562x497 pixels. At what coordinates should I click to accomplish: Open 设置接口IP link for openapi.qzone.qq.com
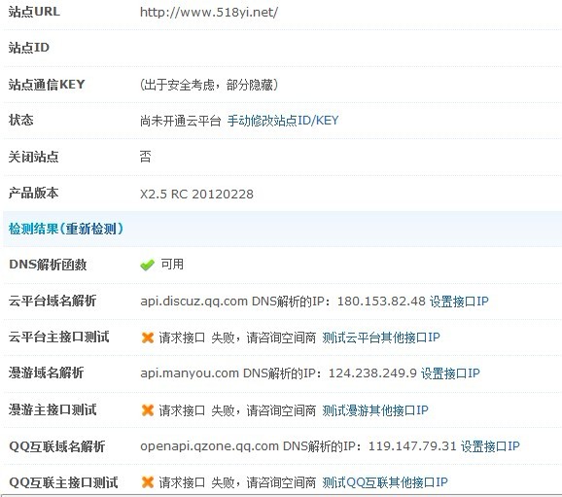point(490,446)
